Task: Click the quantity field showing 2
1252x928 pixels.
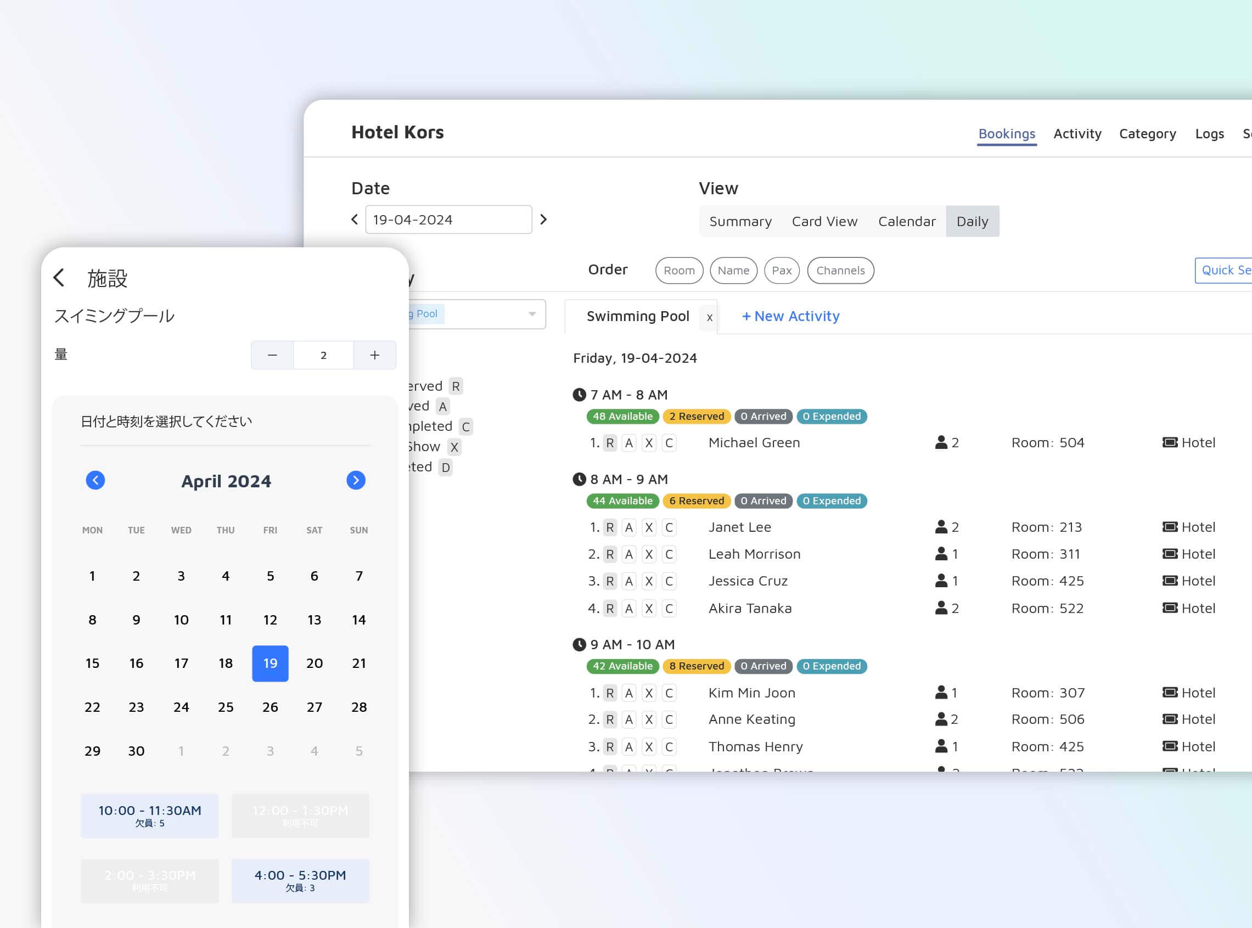Action: (323, 355)
